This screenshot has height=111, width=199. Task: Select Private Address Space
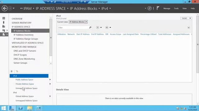point(25,84)
